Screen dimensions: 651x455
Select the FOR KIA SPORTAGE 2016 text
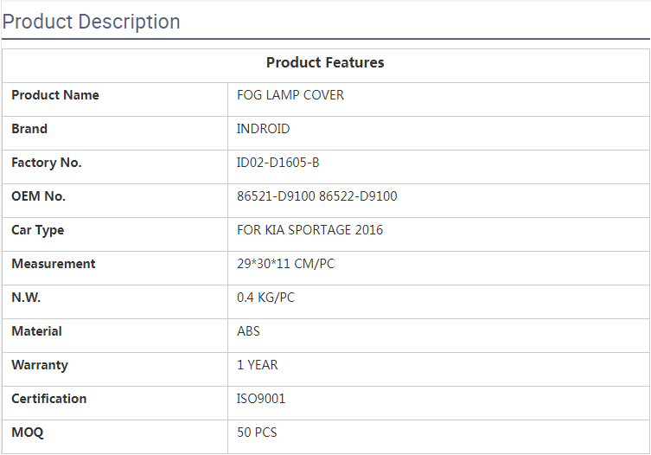310,230
